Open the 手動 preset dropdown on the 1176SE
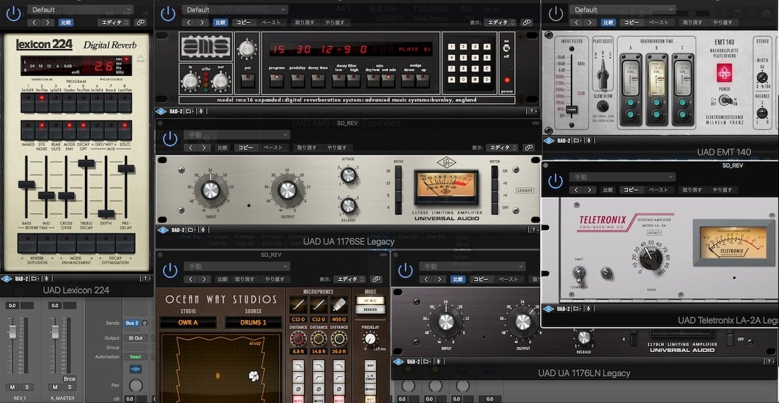The width and height of the screenshot is (779, 403). (x=236, y=135)
